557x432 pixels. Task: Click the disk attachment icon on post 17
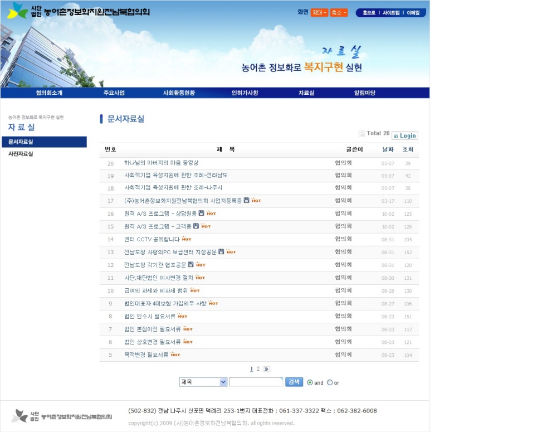[246, 200]
